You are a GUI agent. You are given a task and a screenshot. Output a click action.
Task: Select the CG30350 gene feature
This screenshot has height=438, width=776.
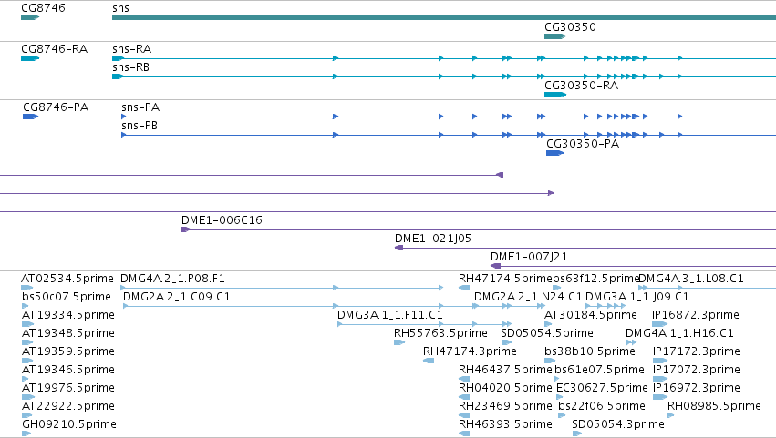pos(555,36)
